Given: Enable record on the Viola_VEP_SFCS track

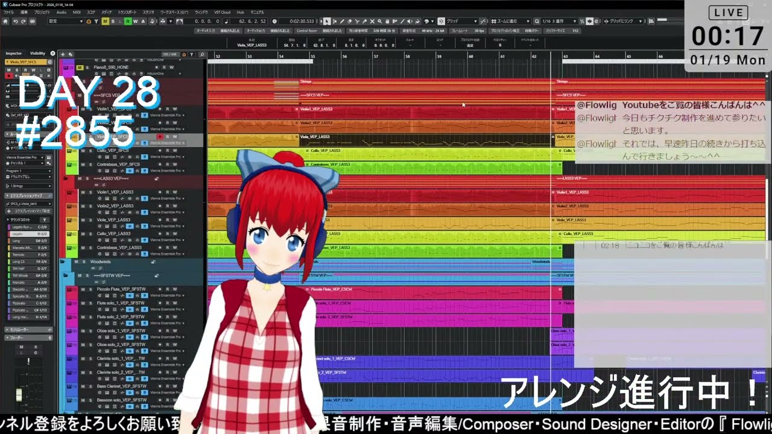Looking at the screenshot, I should point(160,137).
